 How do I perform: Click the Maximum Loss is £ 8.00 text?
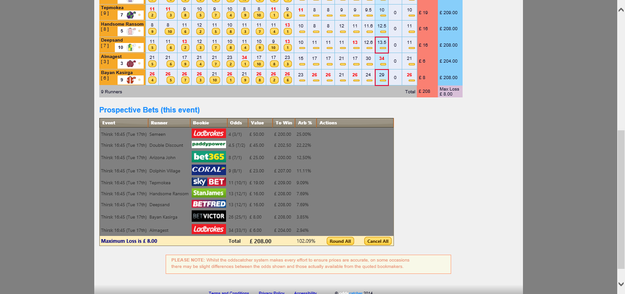click(129, 241)
